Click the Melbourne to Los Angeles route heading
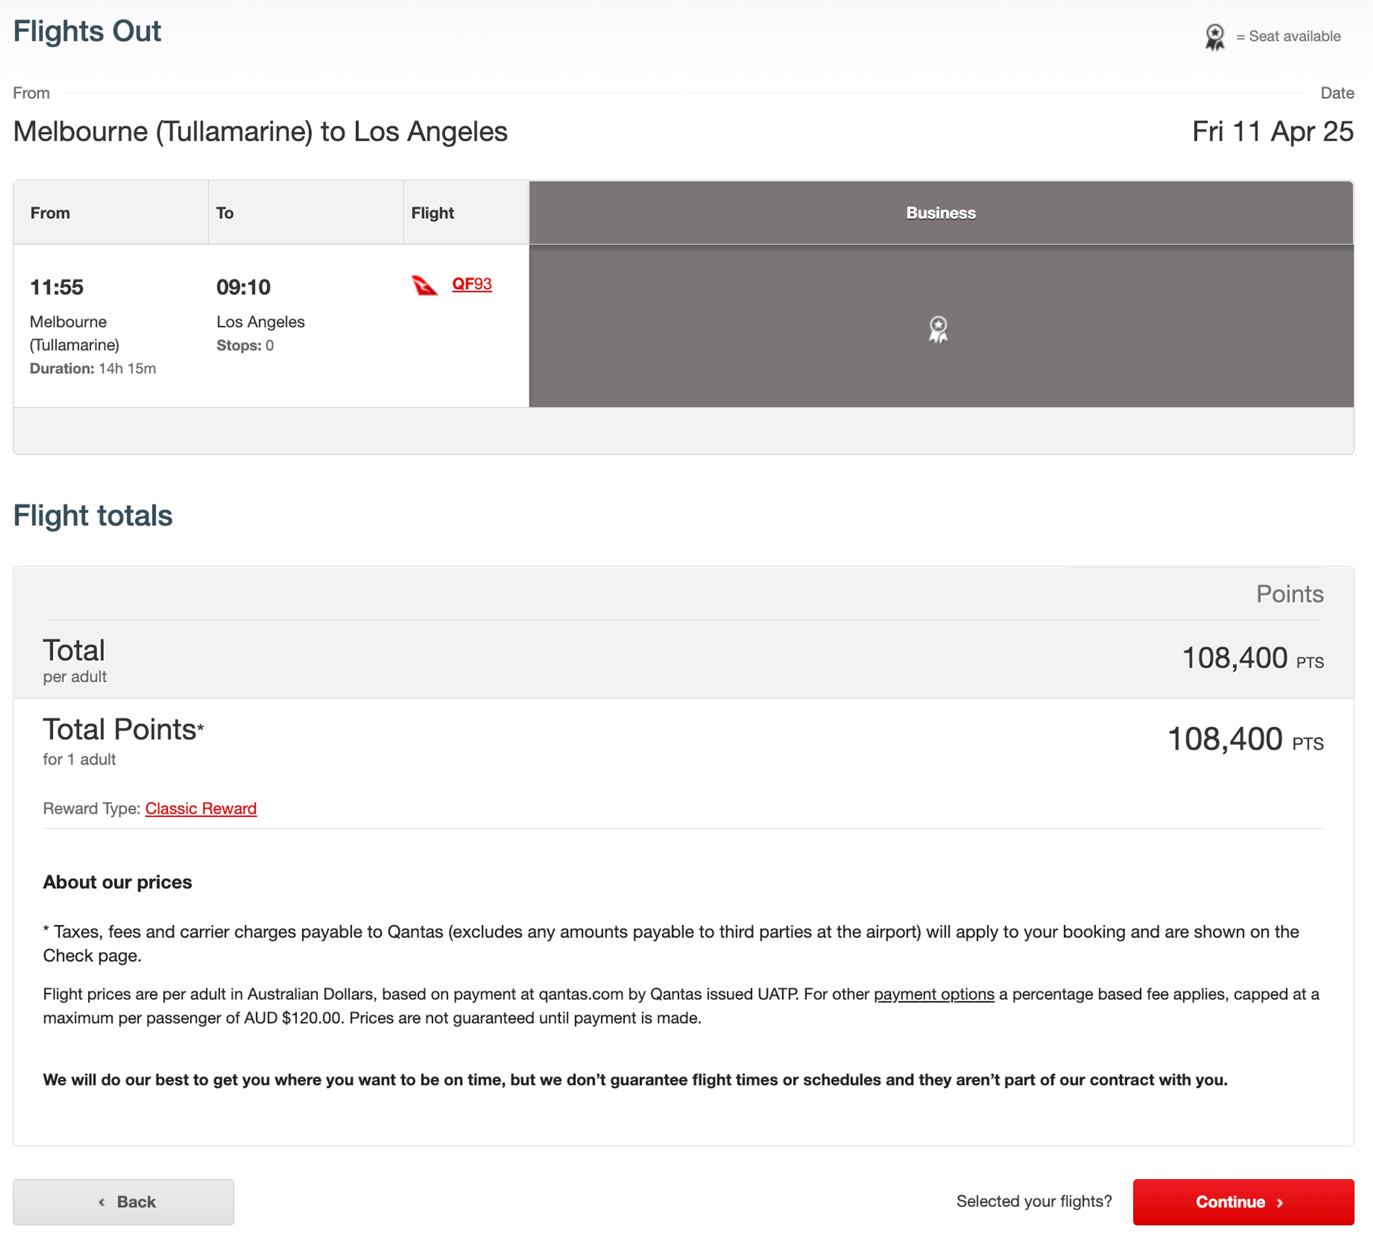This screenshot has width=1373, height=1243. (x=260, y=132)
